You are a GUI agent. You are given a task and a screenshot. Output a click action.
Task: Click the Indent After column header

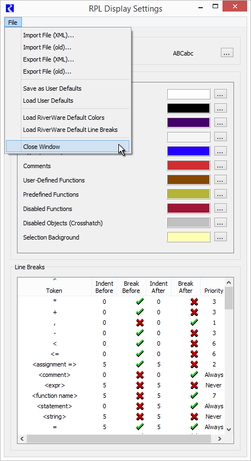tap(158, 287)
